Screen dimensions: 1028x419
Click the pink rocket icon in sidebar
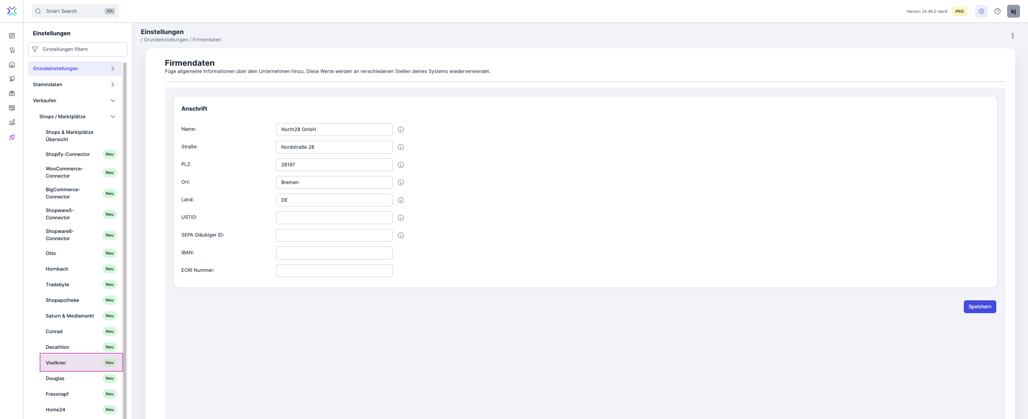12,137
